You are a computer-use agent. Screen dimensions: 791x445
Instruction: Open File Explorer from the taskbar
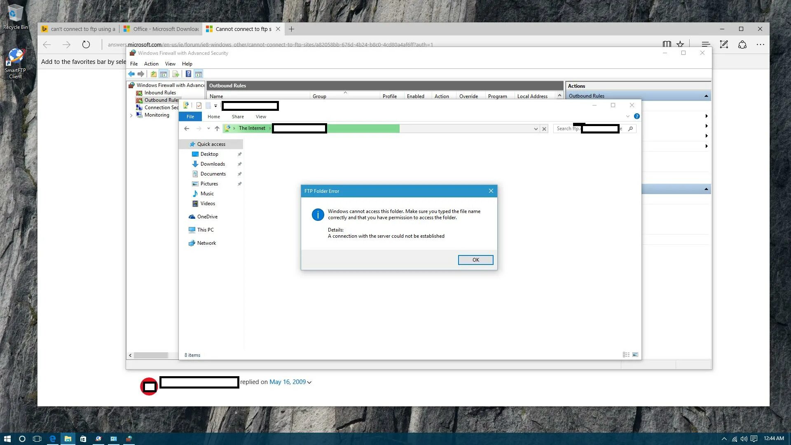68,439
